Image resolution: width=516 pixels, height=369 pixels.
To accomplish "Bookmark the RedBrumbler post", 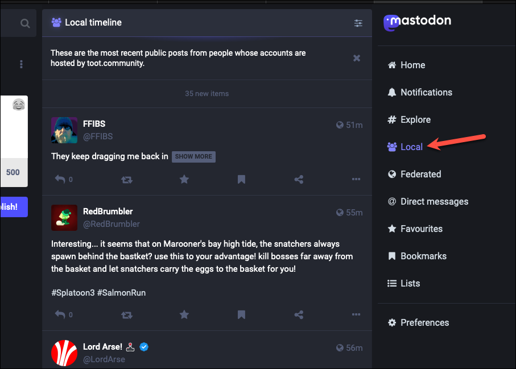I will click(242, 315).
